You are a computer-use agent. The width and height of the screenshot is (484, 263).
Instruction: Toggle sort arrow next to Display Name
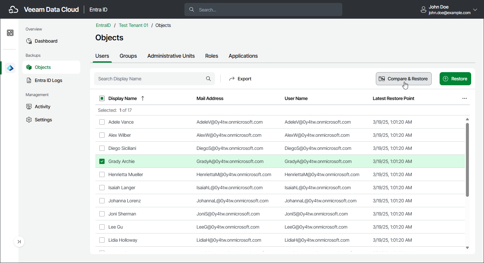point(143,98)
